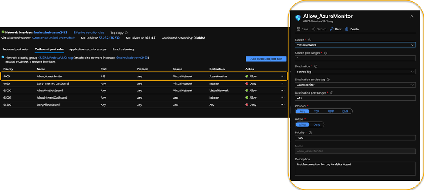Click red Deny icon in Deny_Internet_Outbound row
This screenshot has height=190, width=424.
[x=247, y=83]
